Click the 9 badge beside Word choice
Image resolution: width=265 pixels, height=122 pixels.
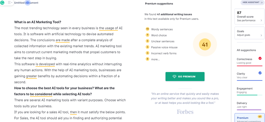pyautogui.click(x=147, y=35)
